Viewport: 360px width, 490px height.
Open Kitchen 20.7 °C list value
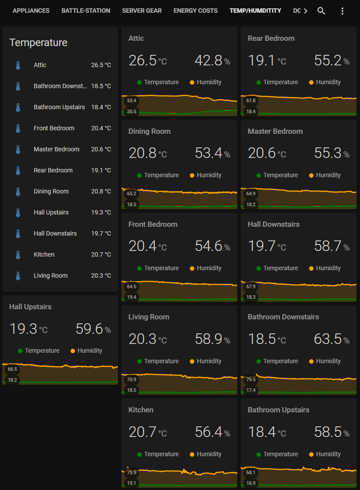point(101,255)
